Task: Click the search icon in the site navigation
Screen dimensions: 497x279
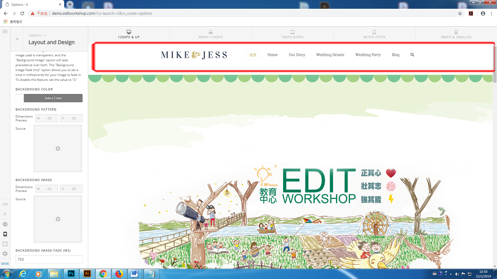Action: (x=412, y=55)
